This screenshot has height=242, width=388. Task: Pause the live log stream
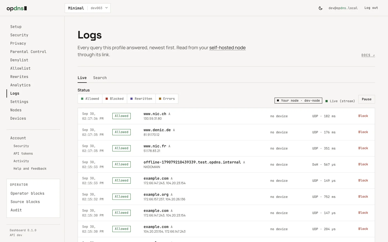(x=366, y=99)
